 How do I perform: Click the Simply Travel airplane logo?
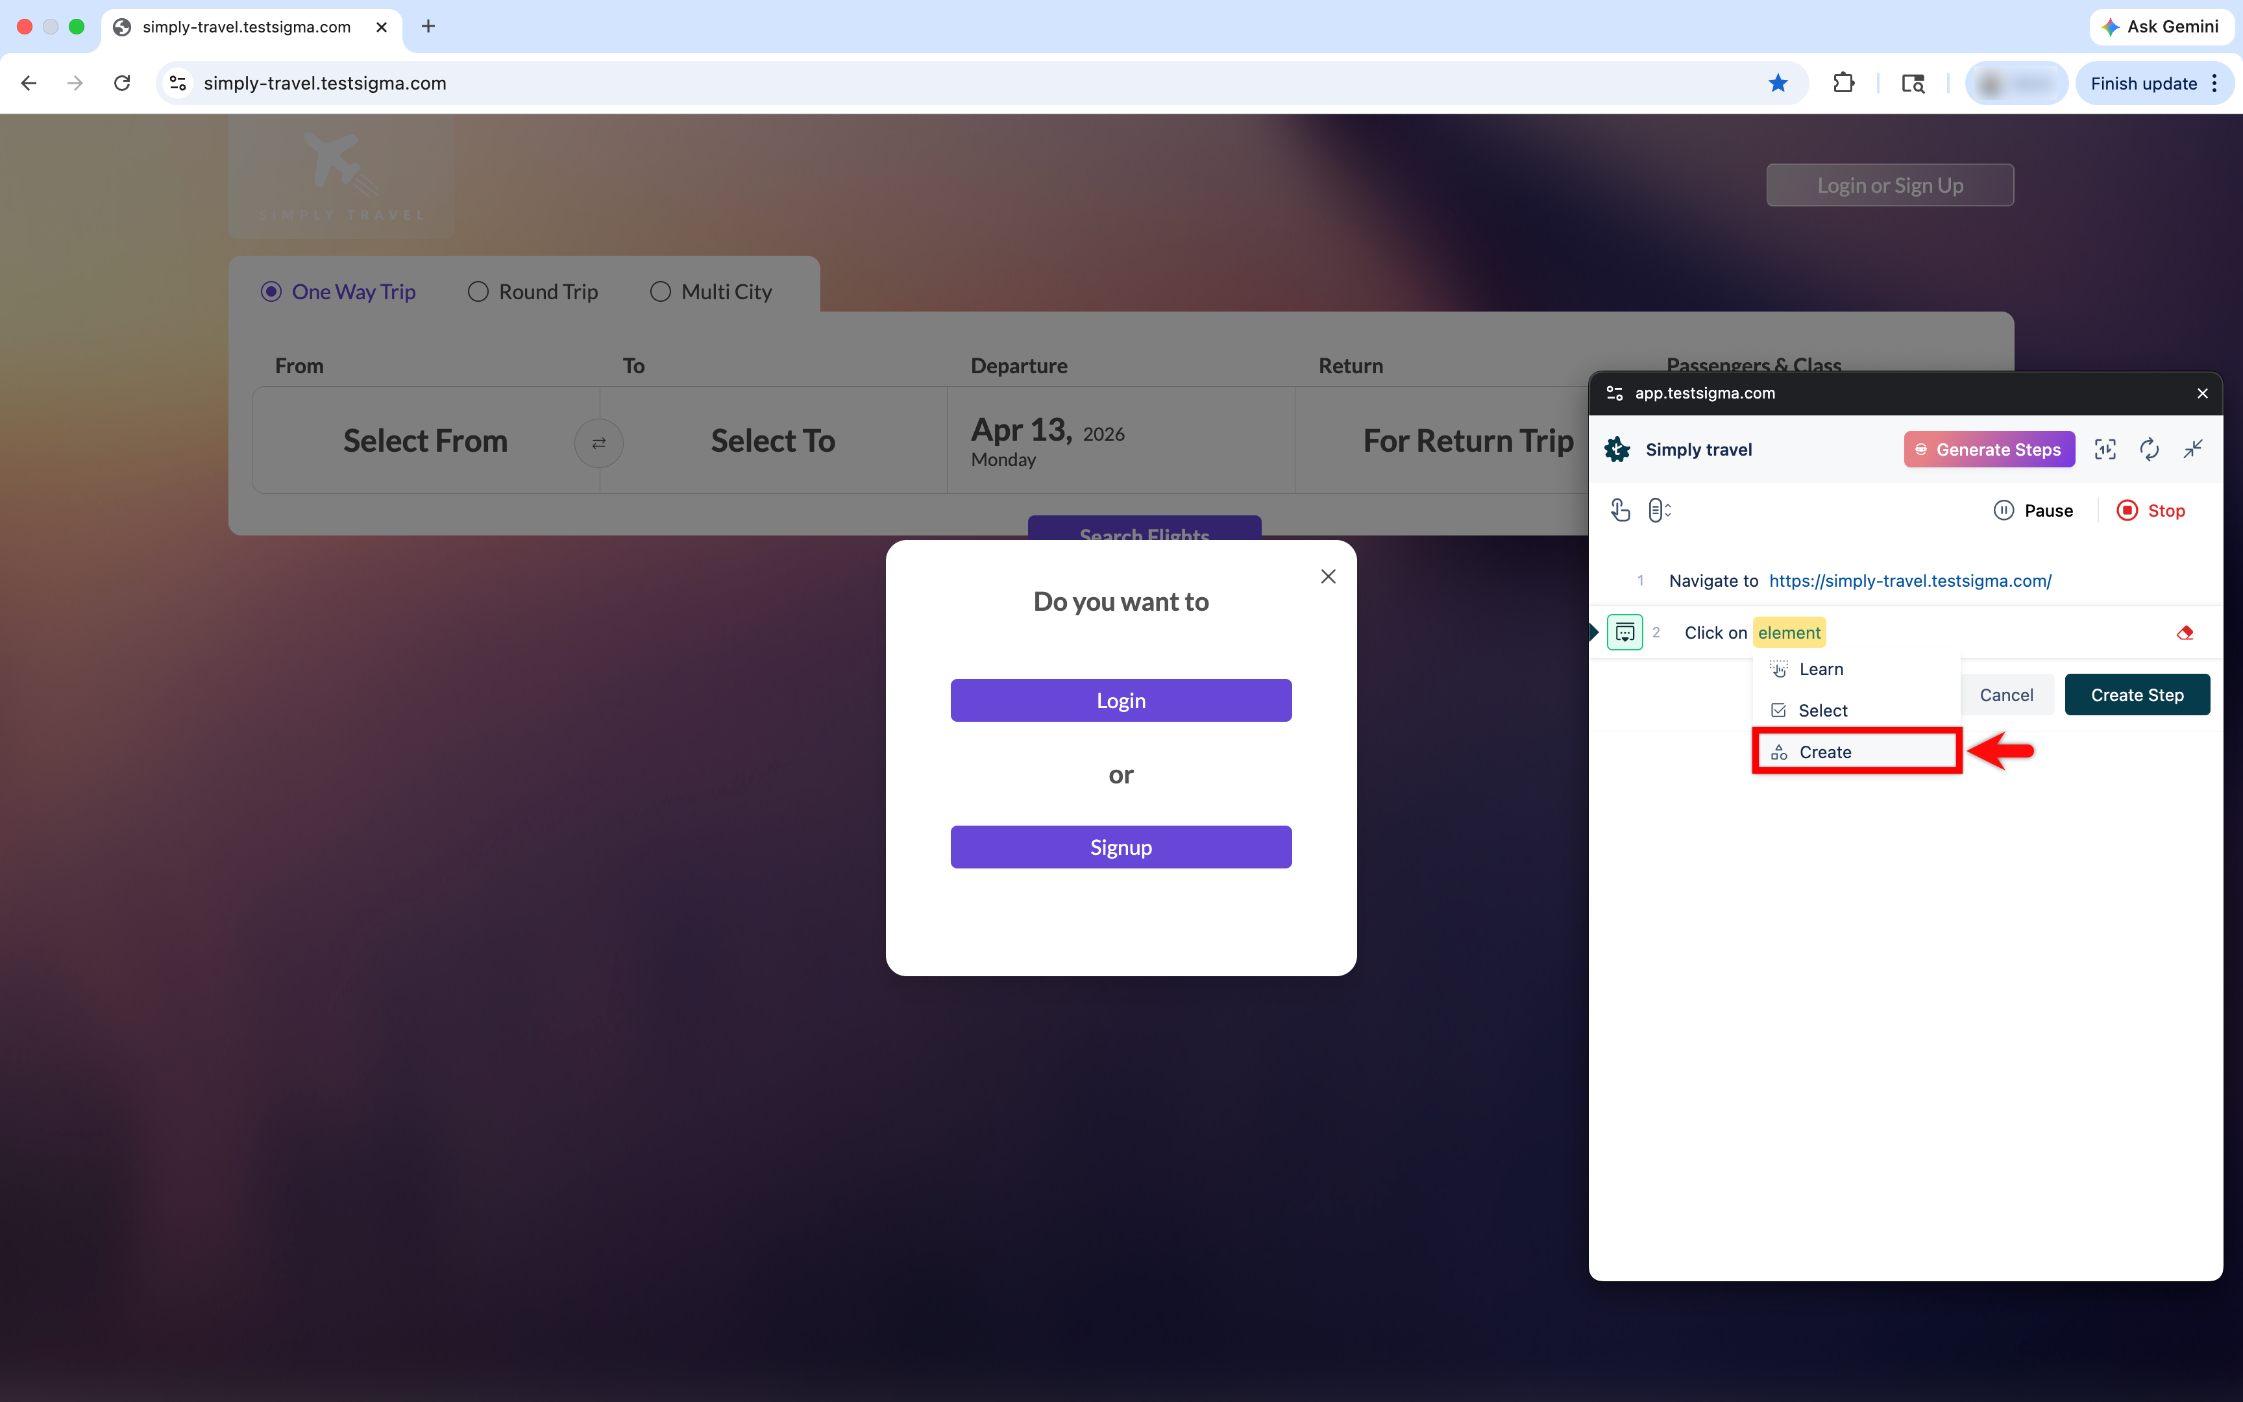(x=341, y=176)
